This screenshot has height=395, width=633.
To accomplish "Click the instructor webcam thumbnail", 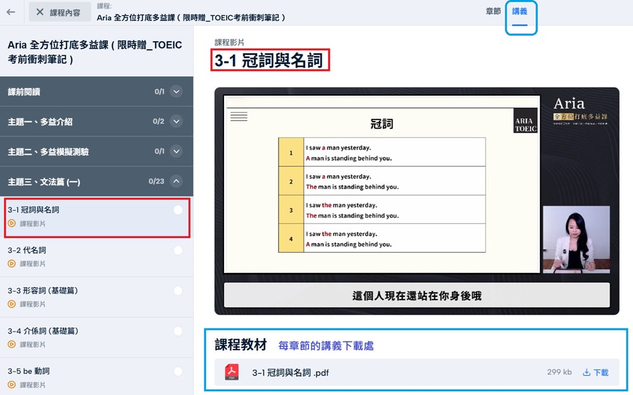I will point(576,239).
